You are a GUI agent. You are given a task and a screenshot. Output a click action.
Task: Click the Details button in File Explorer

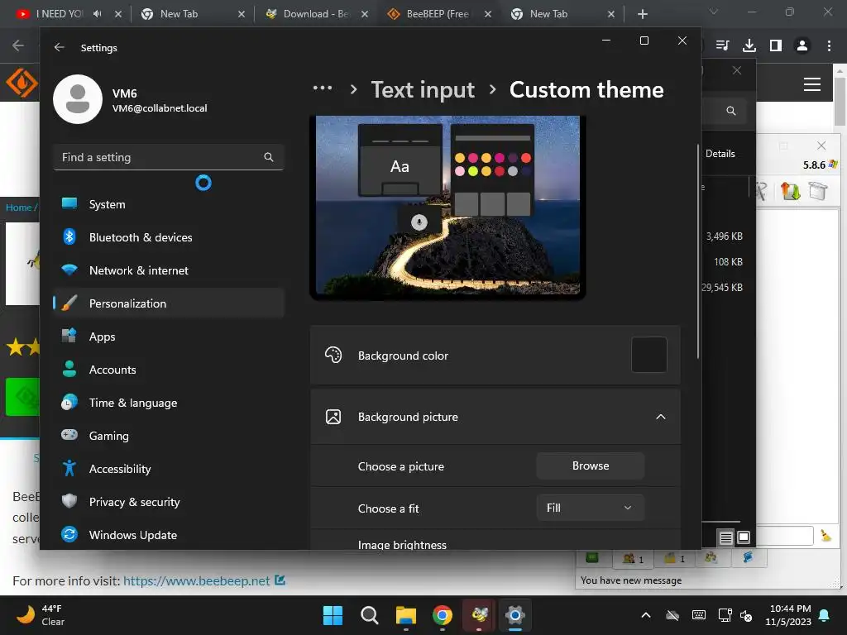(720, 154)
